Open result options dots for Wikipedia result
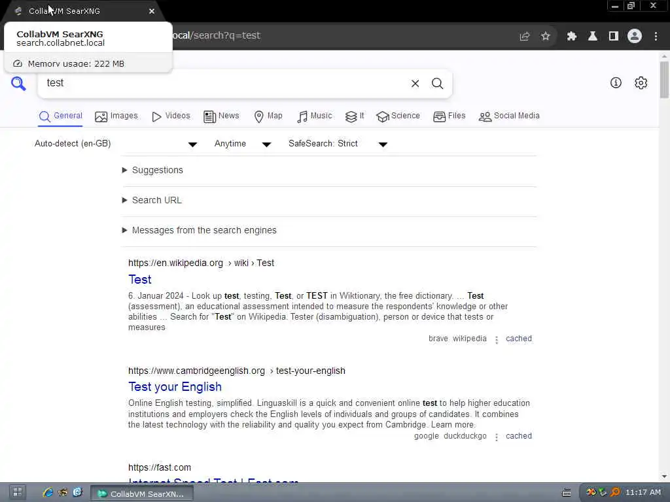 coord(497,340)
